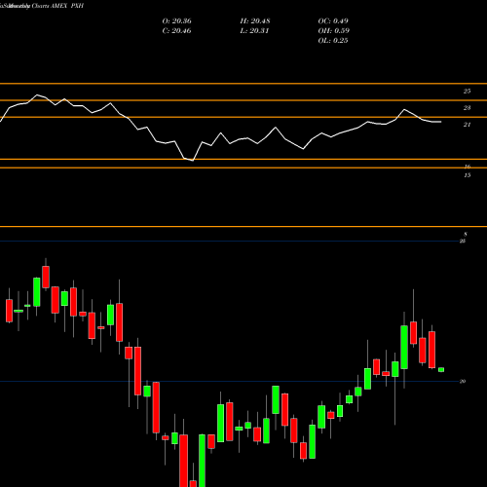
Task: Click axis label 8 on the upper chart
Action: [x=466, y=235]
